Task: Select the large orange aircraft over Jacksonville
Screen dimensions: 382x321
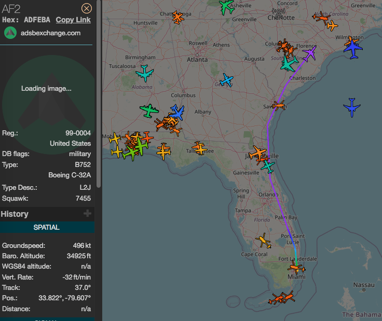Action: 258,152
